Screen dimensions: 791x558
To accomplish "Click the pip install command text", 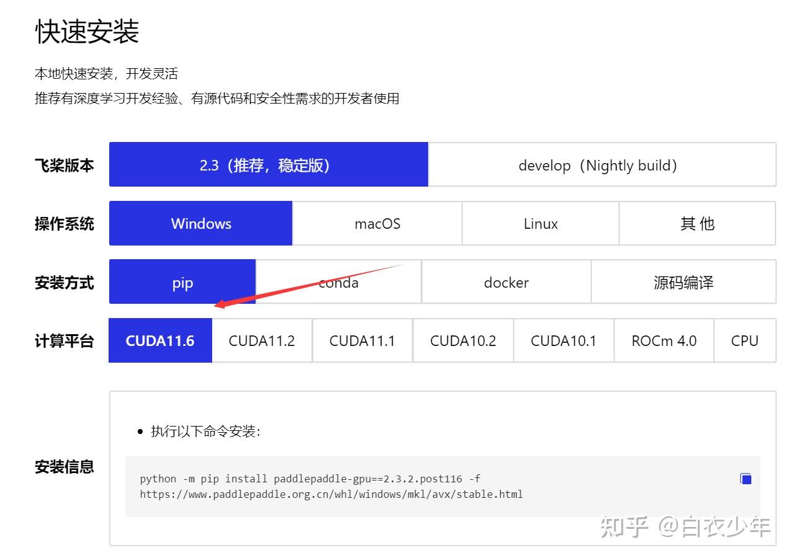I will tap(331, 486).
